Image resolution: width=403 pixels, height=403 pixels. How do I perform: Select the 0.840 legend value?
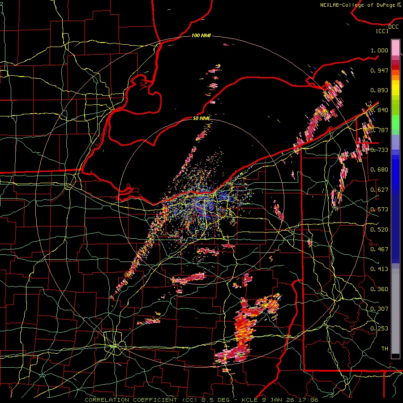click(x=379, y=110)
